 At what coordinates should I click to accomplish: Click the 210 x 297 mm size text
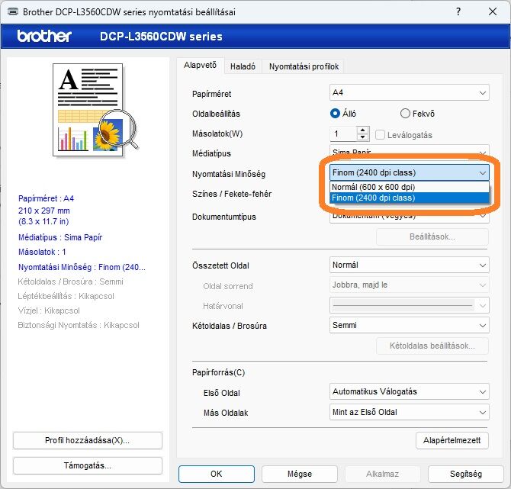[x=44, y=211]
